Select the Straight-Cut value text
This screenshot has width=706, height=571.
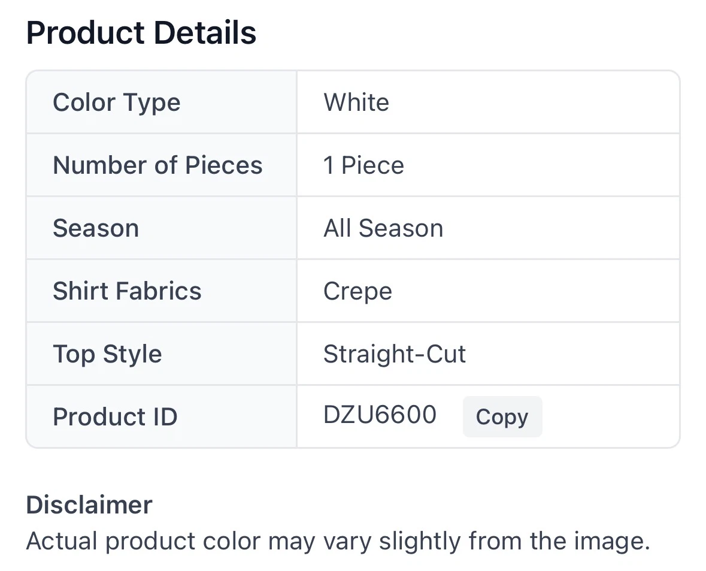coord(395,354)
